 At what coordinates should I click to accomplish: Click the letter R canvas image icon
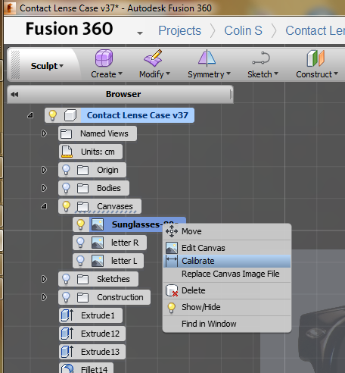(98, 243)
